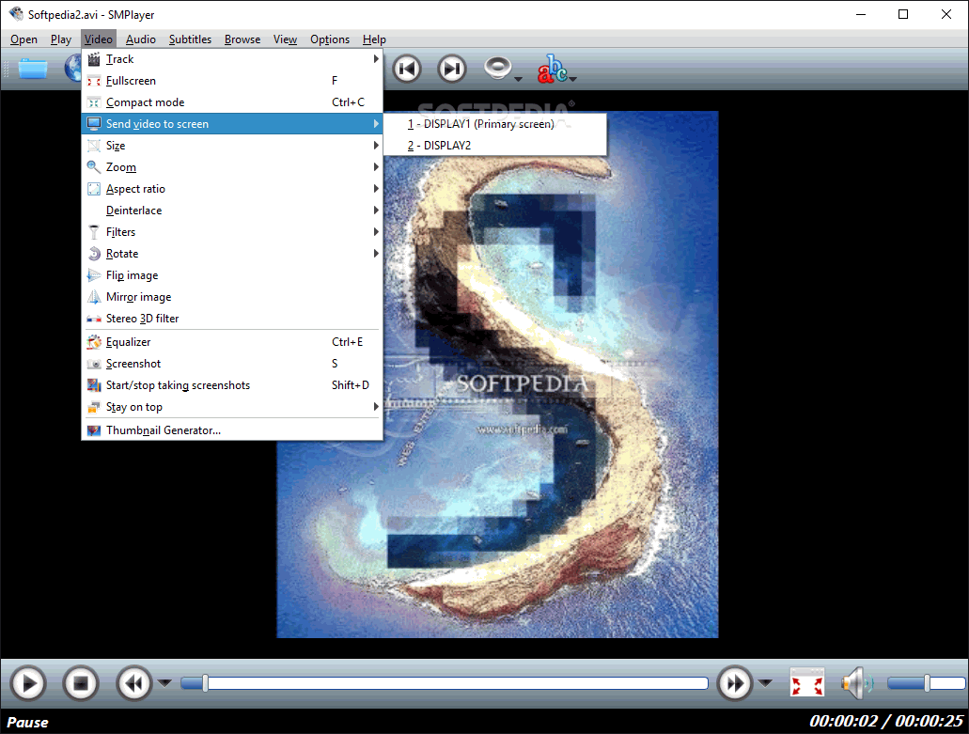Toggle fullscreen with red arrows icon
Viewport: 969px width, 734px height.
coord(807,683)
